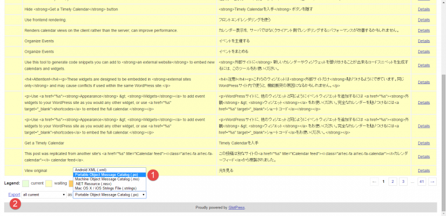Jump to last page 41
Screen dimensions: 446x216
422,182
